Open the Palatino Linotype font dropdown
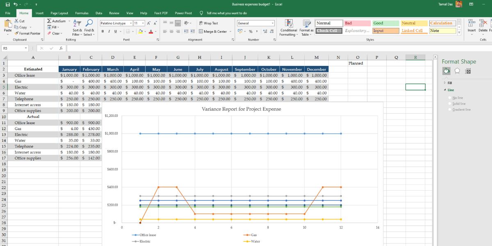Image resolution: width=492 pixels, height=246 pixels. click(131, 23)
